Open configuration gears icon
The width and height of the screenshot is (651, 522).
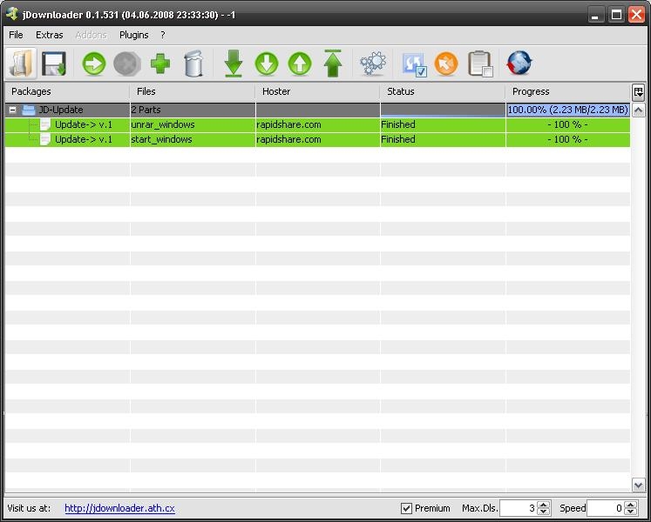[x=373, y=64]
